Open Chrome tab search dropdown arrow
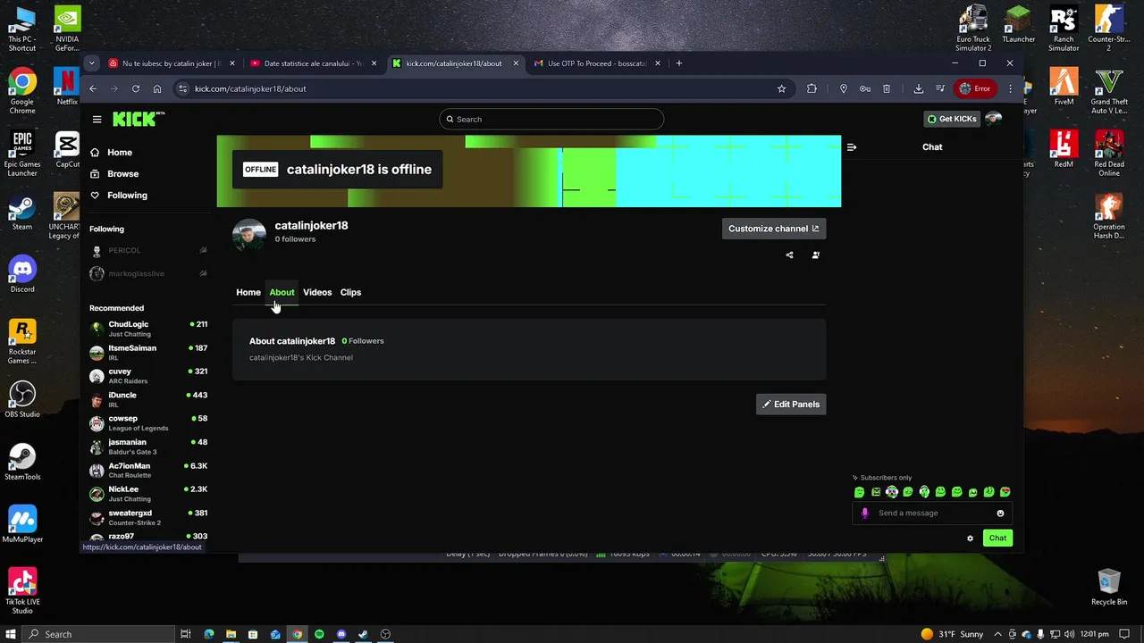Viewport: 1144px width, 643px height. [x=91, y=63]
